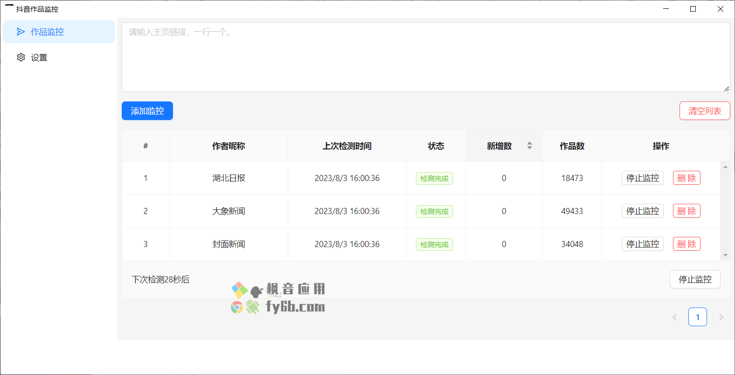Click the 作者昵称 column header
This screenshot has height=375, width=735.
(229, 146)
